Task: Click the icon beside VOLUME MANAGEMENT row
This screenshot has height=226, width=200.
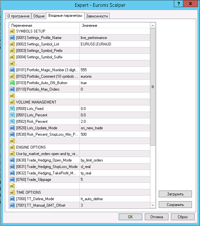Action: click(x=12, y=102)
